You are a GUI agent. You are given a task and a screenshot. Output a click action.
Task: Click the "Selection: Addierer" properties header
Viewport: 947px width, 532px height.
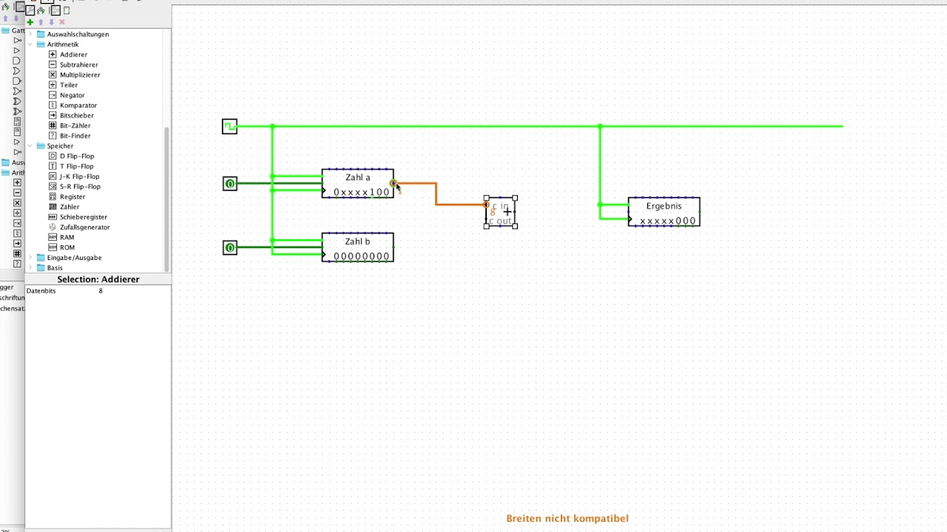(x=98, y=279)
